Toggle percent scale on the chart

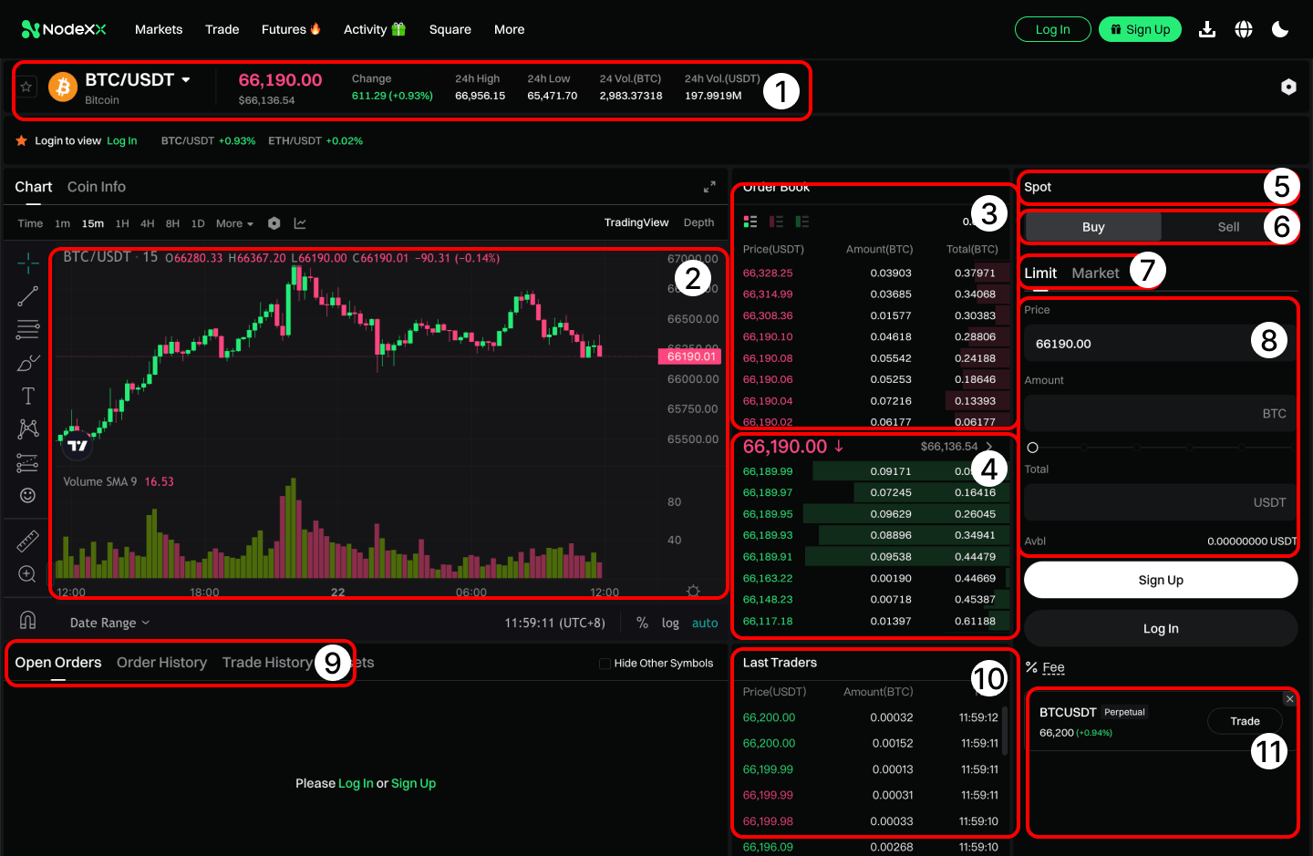point(643,623)
